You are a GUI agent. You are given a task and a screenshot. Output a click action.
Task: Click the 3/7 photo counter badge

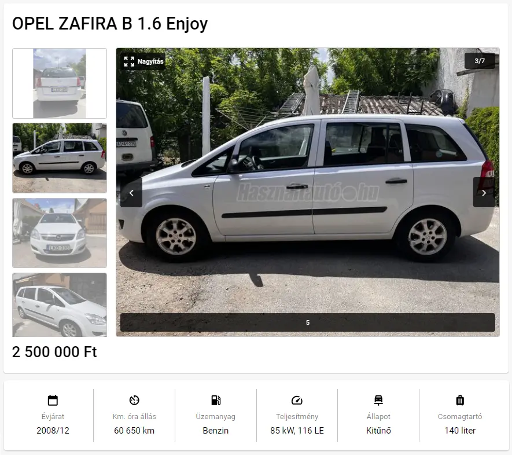click(x=480, y=61)
